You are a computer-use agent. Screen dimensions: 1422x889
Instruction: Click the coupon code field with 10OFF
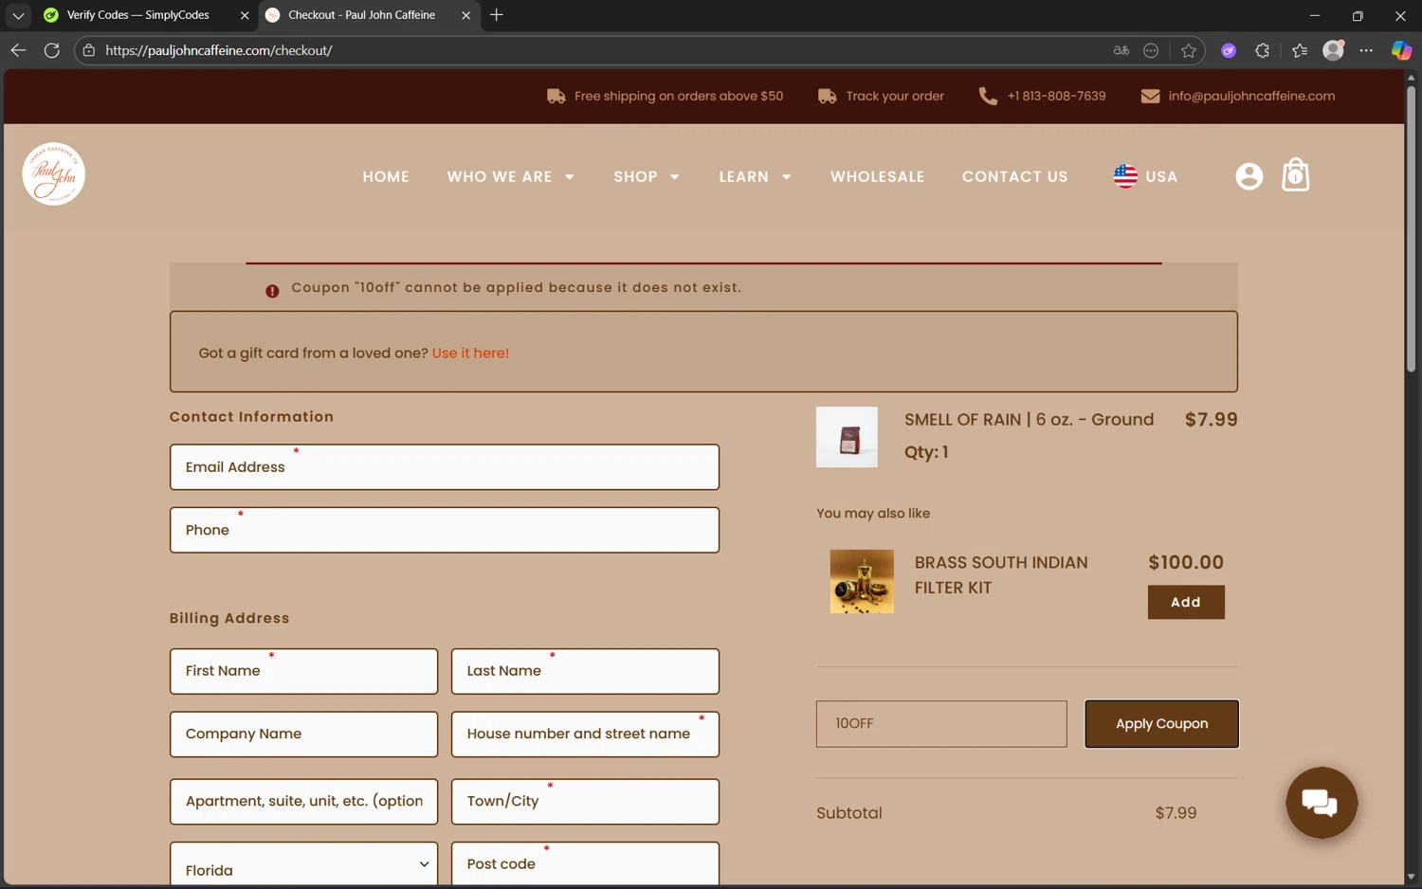pos(941,724)
